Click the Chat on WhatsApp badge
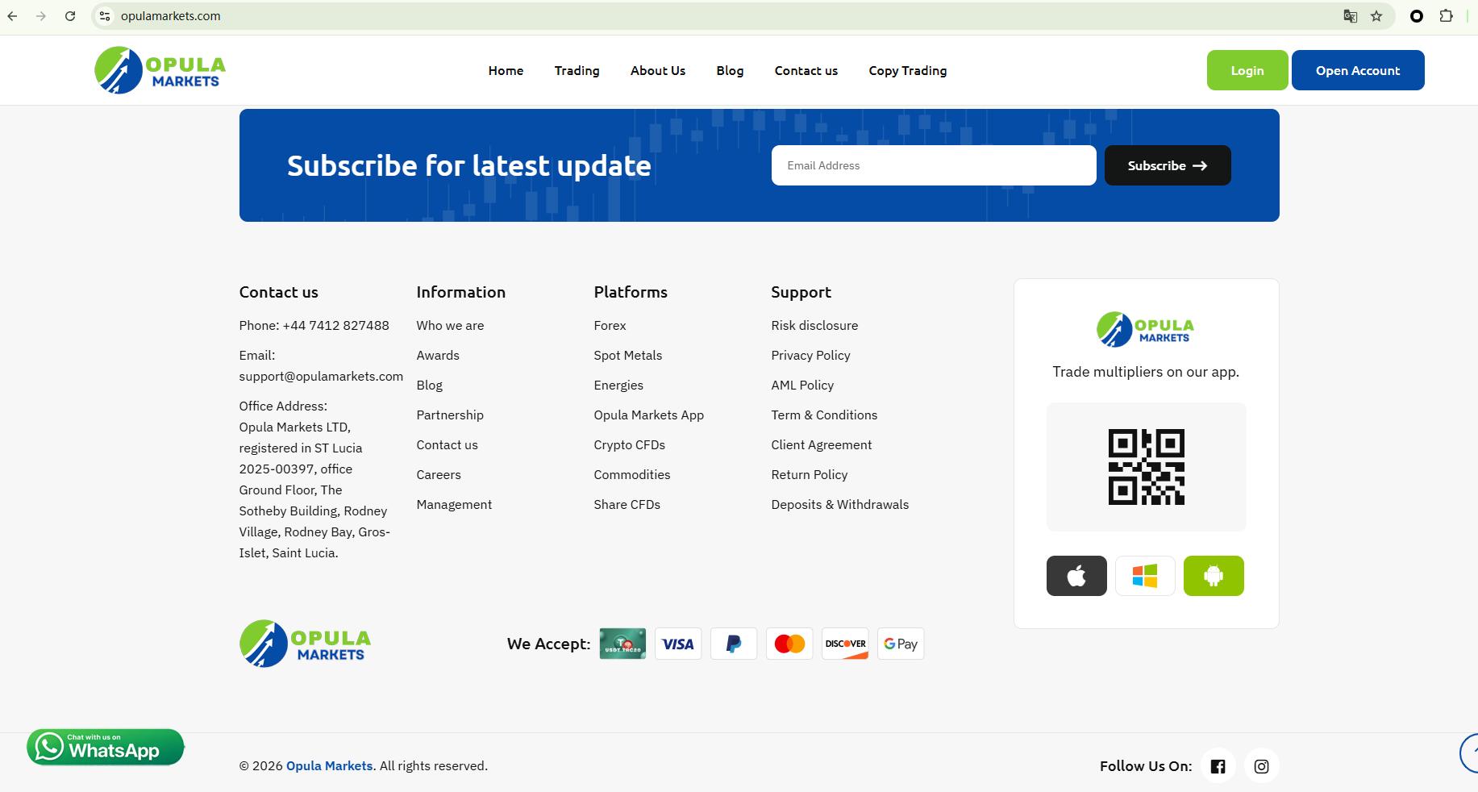The height and width of the screenshot is (792, 1478). tap(106, 747)
